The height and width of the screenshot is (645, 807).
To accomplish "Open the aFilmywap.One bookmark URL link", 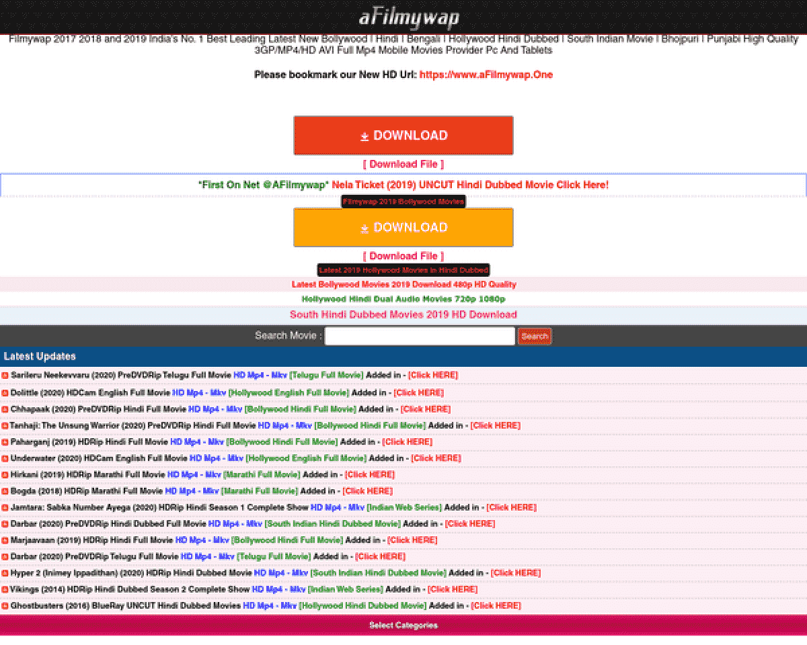I will pyautogui.click(x=486, y=75).
